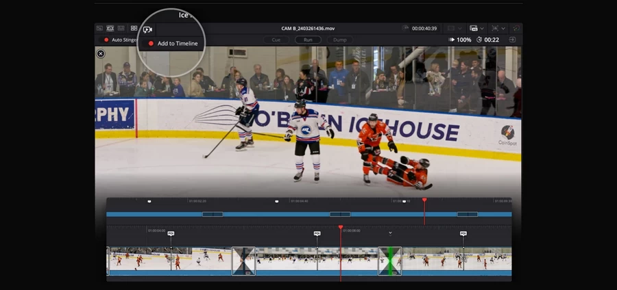Click the 00:22 duration value
Viewport: 617px width, 290px height.
[492, 40]
